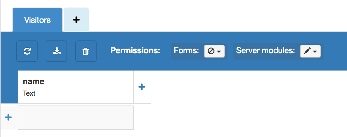Switch to the Visitors tab
Viewport: 347px width, 137px height.
(x=37, y=20)
